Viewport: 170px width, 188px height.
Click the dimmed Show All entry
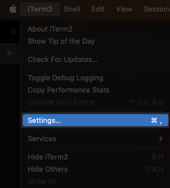tap(42, 181)
